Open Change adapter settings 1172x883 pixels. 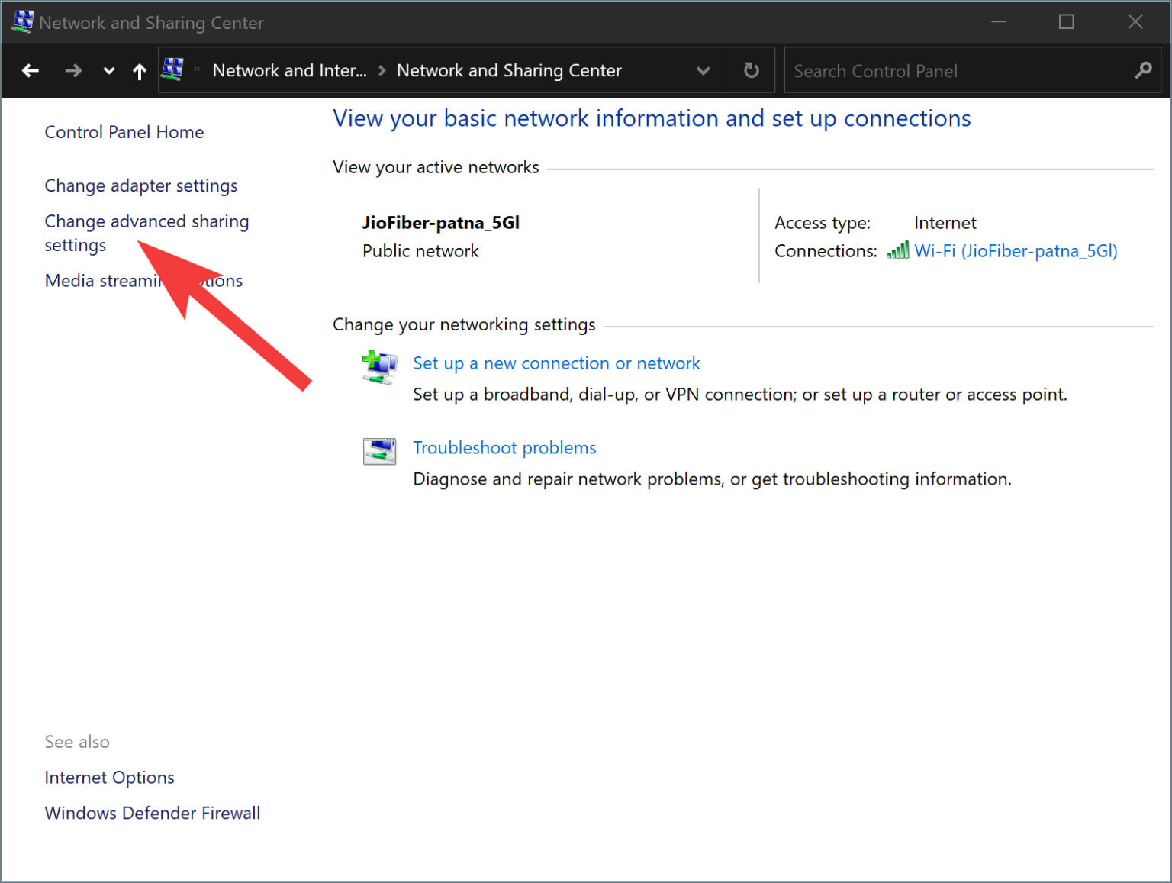click(x=140, y=185)
